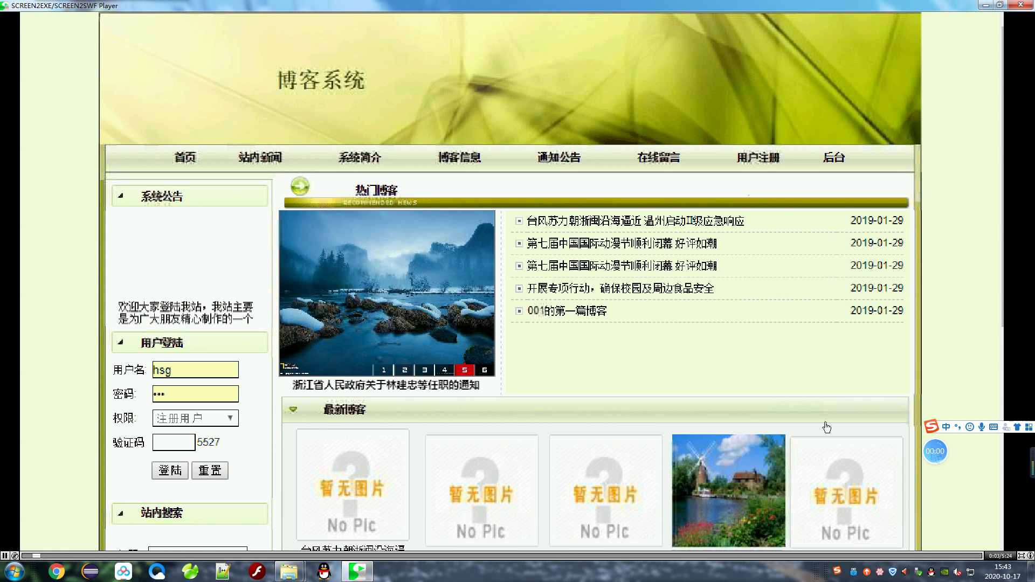Click the Sogou voice input microphone
Screen dimensions: 1035x582
pyautogui.click(x=982, y=427)
